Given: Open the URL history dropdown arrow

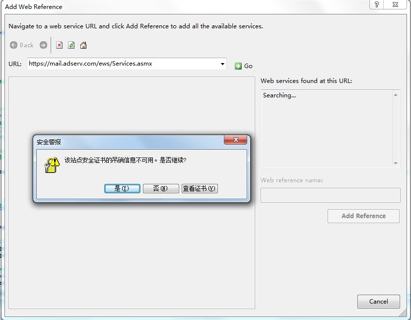Looking at the screenshot, I should point(222,64).
